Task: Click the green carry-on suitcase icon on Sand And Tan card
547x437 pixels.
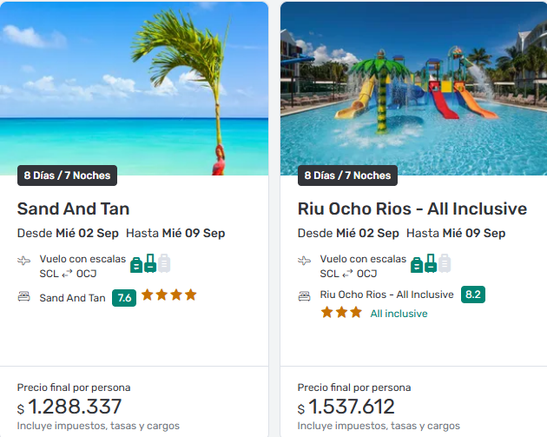Action: (x=150, y=263)
